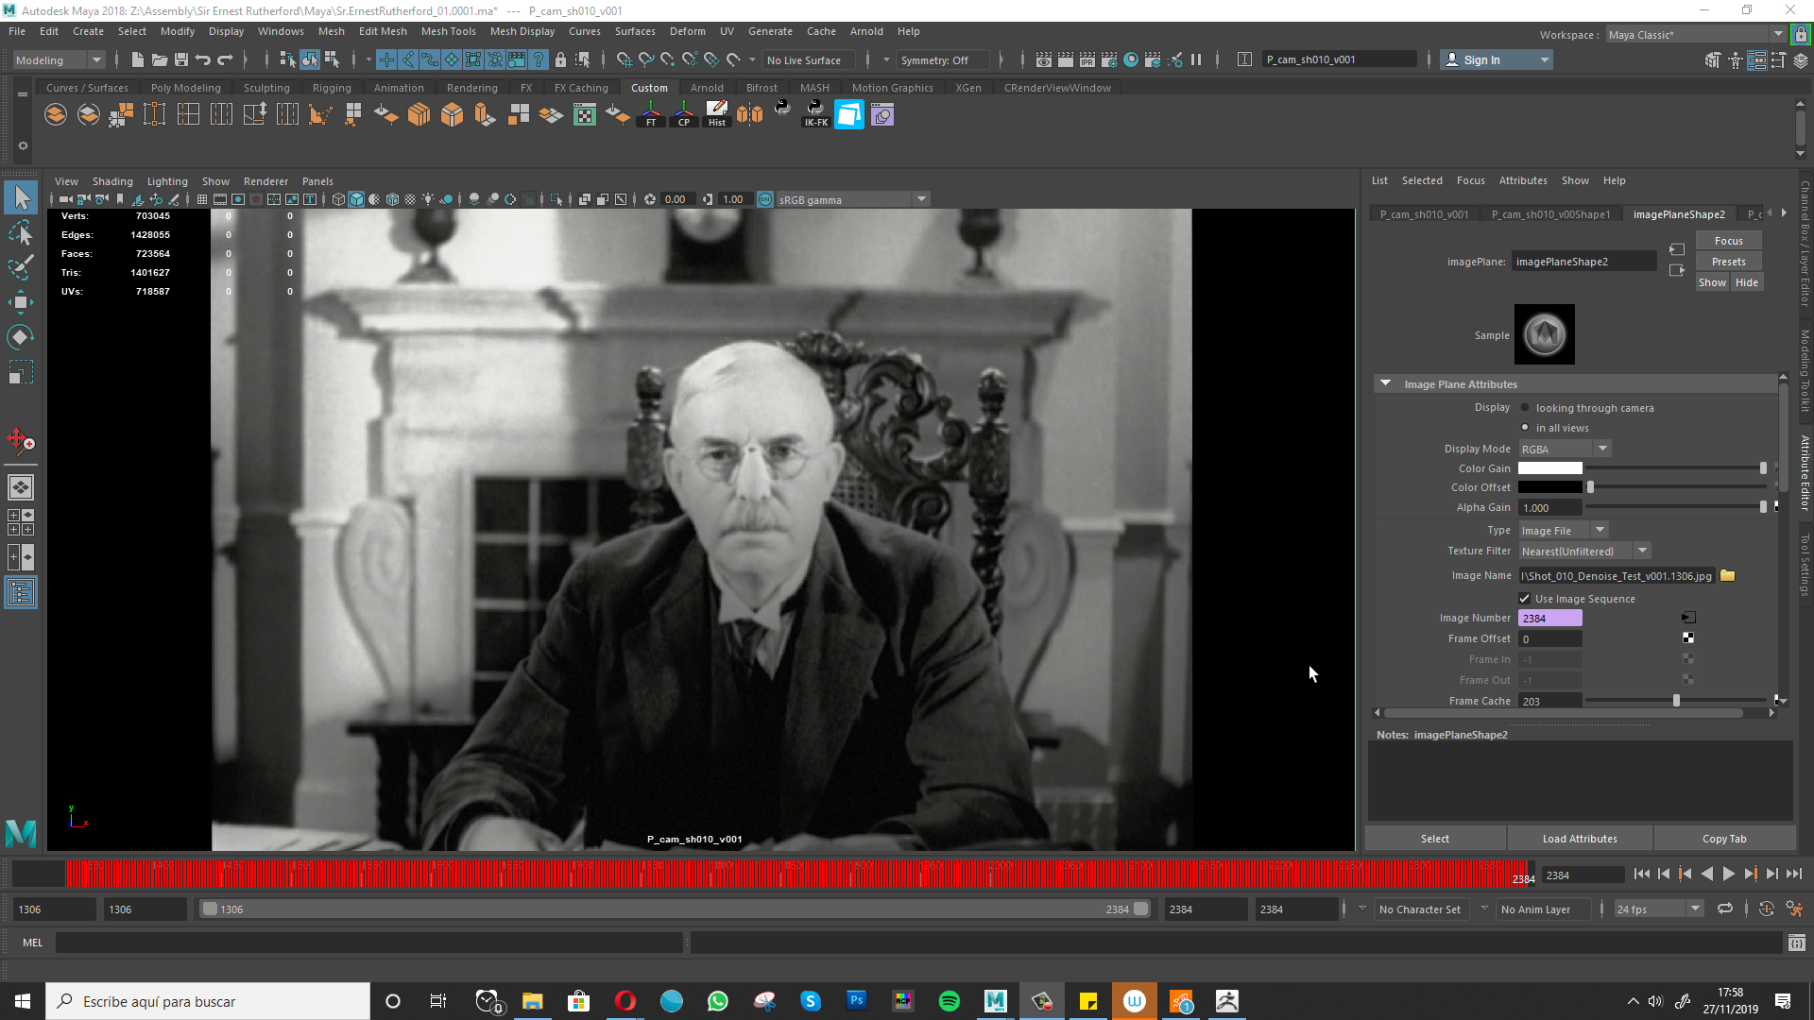Open WhatsApp from the taskbar
The image size is (1814, 1020).
717,1001
